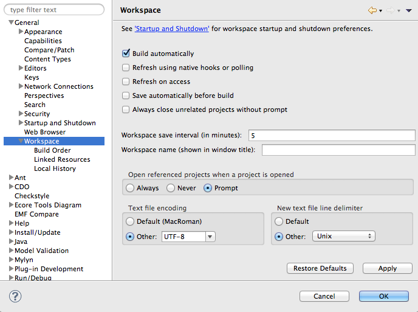Open the Keys preference page
The height and width of the screenshot is (312, 418).
pyautogui.click(x=32, y=77)
